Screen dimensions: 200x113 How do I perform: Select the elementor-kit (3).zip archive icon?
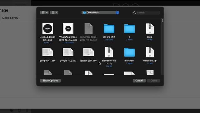pyautogui.click(x=109, y=52)
